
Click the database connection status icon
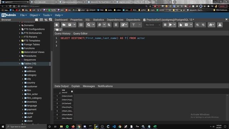(x=57, y=25)
